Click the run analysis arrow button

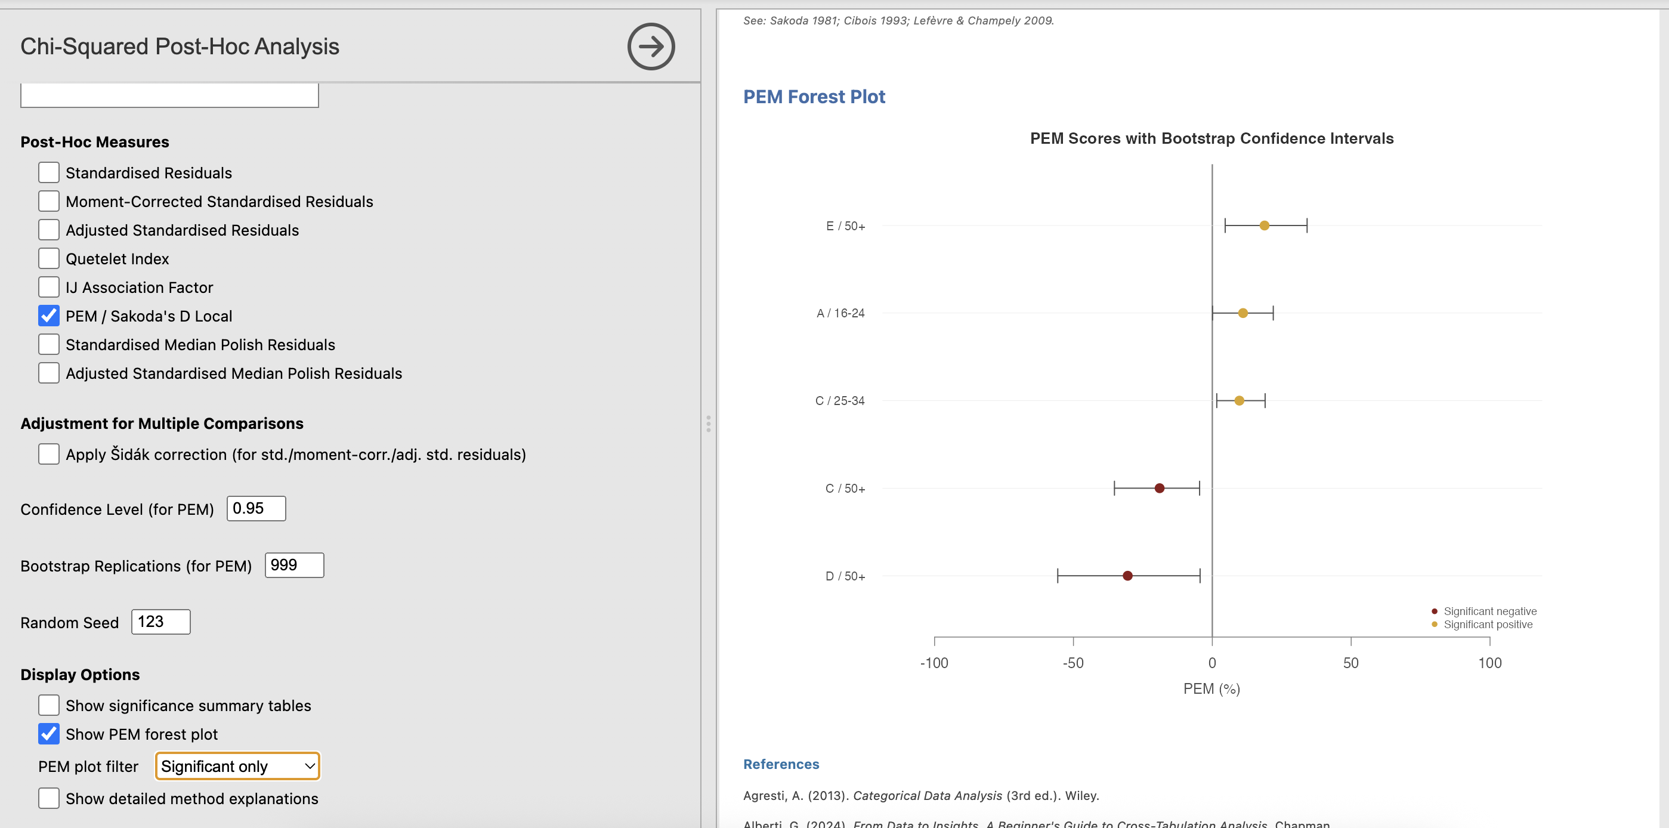[x=651, y=47]
